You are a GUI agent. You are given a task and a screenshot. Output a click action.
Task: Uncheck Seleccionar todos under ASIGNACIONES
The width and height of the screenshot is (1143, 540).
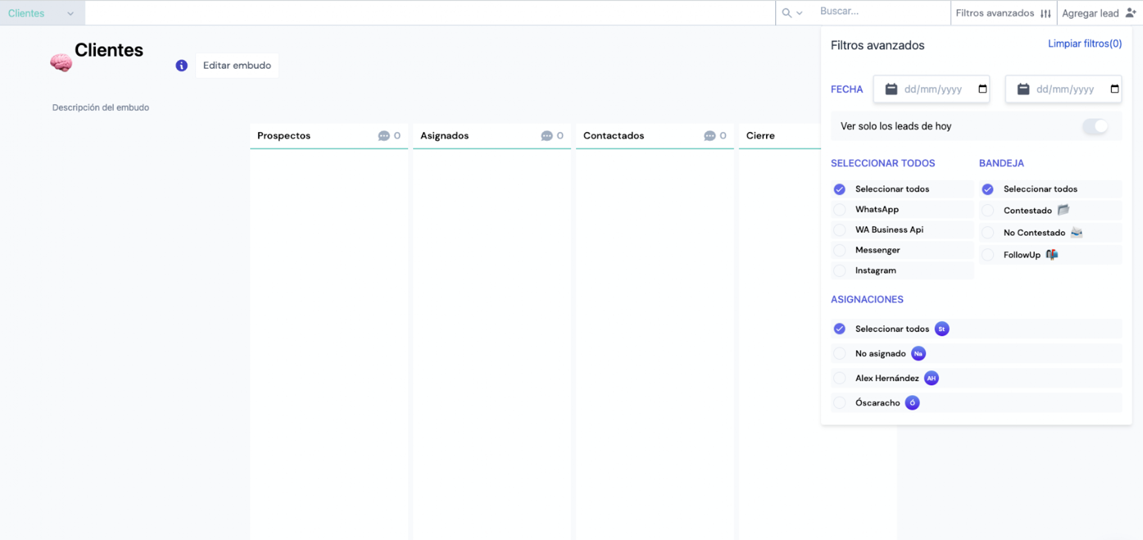click(839, 329)
